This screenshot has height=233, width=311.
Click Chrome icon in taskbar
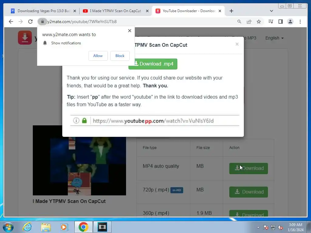point(83,227)
